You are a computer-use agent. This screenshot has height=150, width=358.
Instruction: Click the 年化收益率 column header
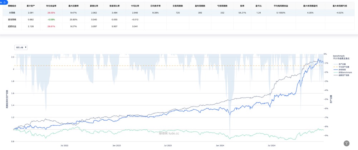point(51,6)
